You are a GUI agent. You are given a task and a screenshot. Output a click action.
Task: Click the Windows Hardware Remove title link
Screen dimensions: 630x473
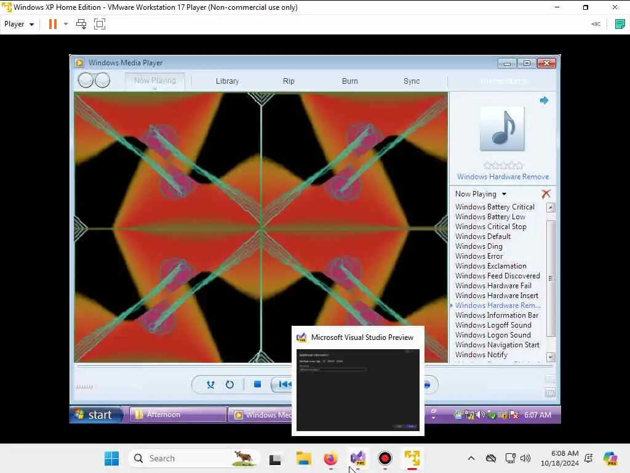click(503, 177)
